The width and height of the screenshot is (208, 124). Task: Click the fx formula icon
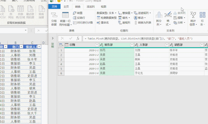click(x=78, y=39)
